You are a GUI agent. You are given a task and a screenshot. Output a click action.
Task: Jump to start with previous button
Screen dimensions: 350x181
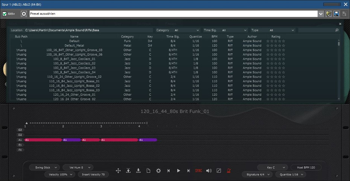coord(169,171)
